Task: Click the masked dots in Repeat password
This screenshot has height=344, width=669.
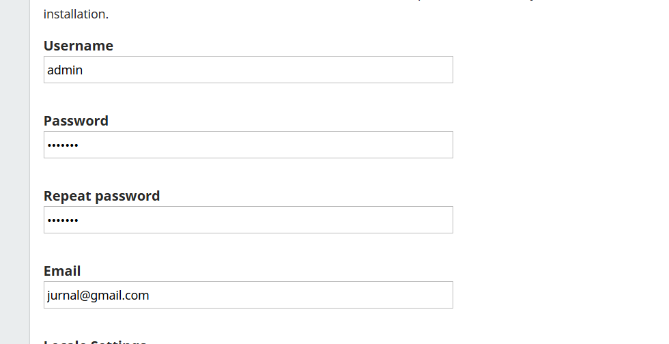Action: point(63,220)
